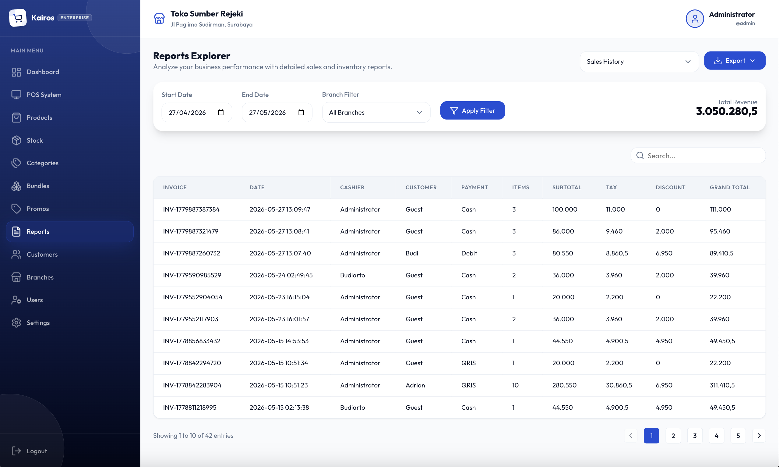The height and width of the screenshot is (467, 779).
Task: Click the Export button label
Action: pos(735,61)
